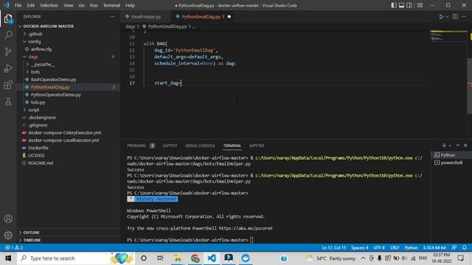Open the Selection menu
472x265 pixels.
(49, 5)
